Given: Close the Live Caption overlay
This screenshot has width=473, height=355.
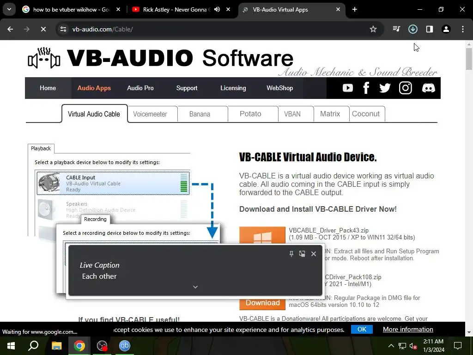Looking at the screenshot, I should 314,254.
